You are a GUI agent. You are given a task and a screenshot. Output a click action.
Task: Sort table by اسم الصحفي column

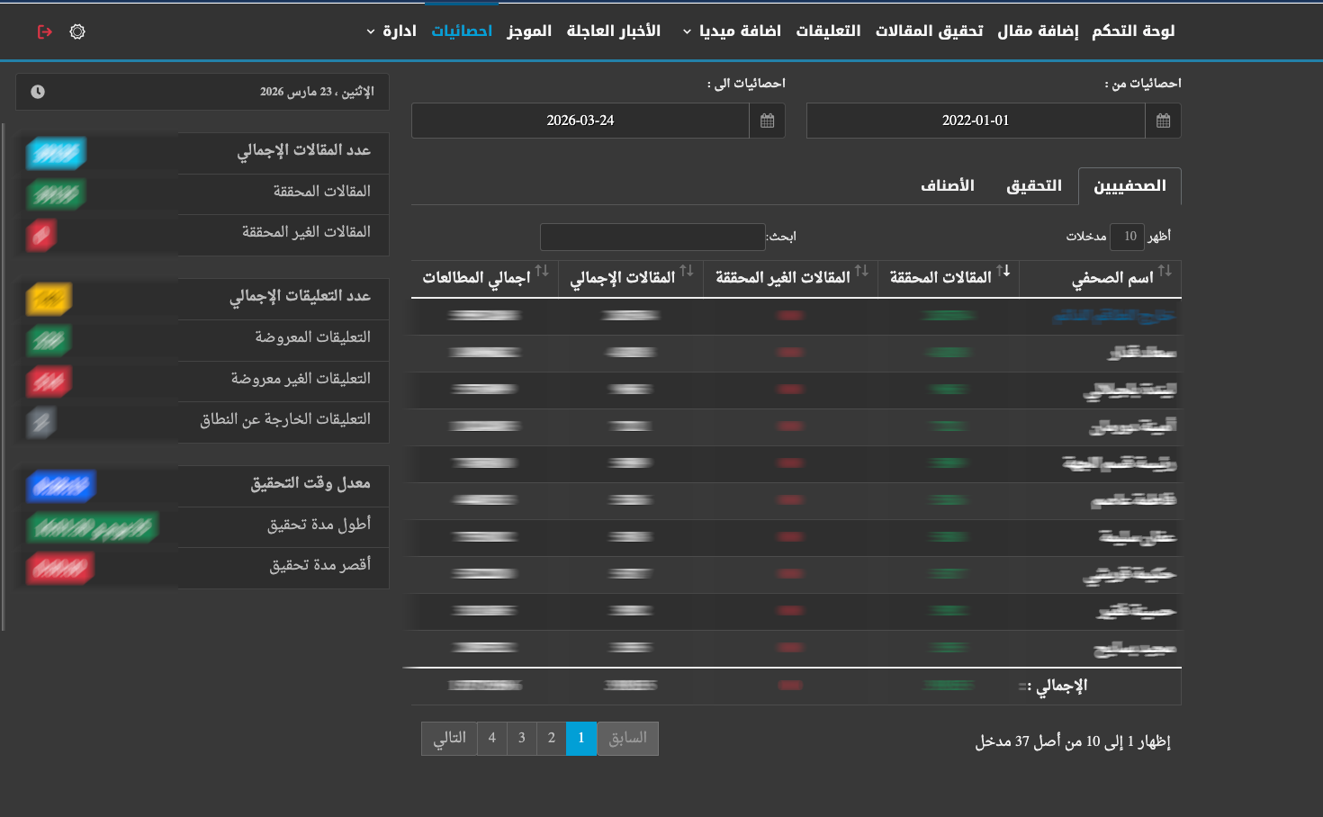tap(1165, 271)
